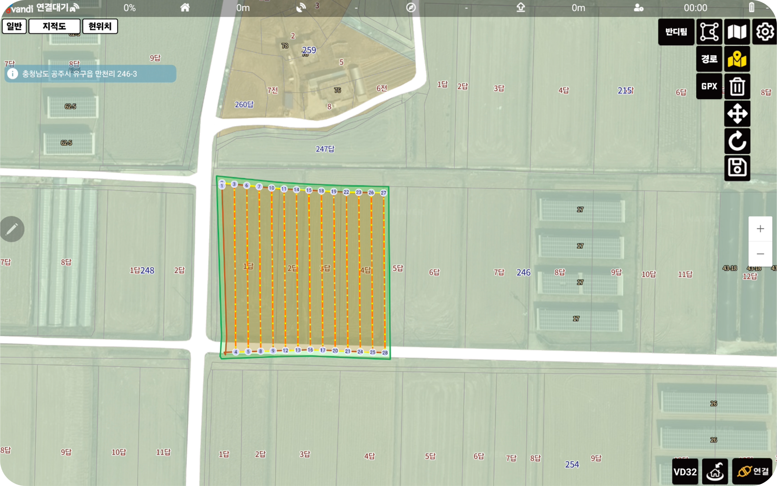Click the return-to-home drone icon

pos(715,472)
